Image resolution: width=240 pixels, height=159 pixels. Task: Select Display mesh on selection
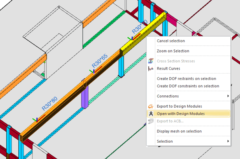pos(179,131)
